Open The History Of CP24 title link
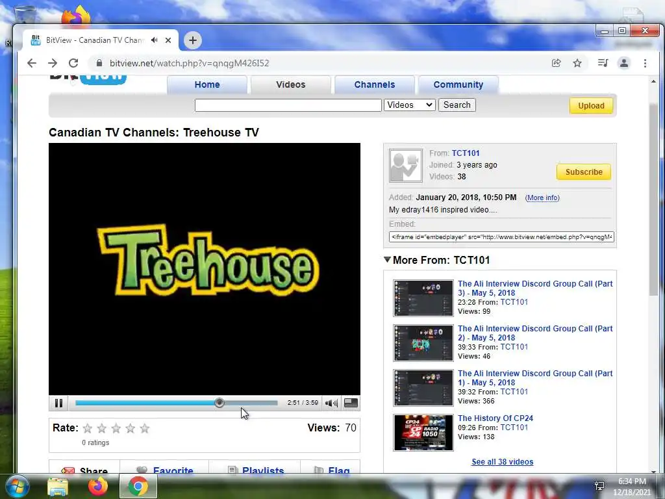This screenshot has width=665, height=499. coord(496,418)
